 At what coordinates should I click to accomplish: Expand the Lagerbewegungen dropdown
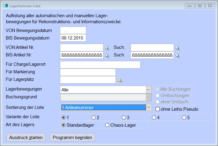(x=148, y=90)
